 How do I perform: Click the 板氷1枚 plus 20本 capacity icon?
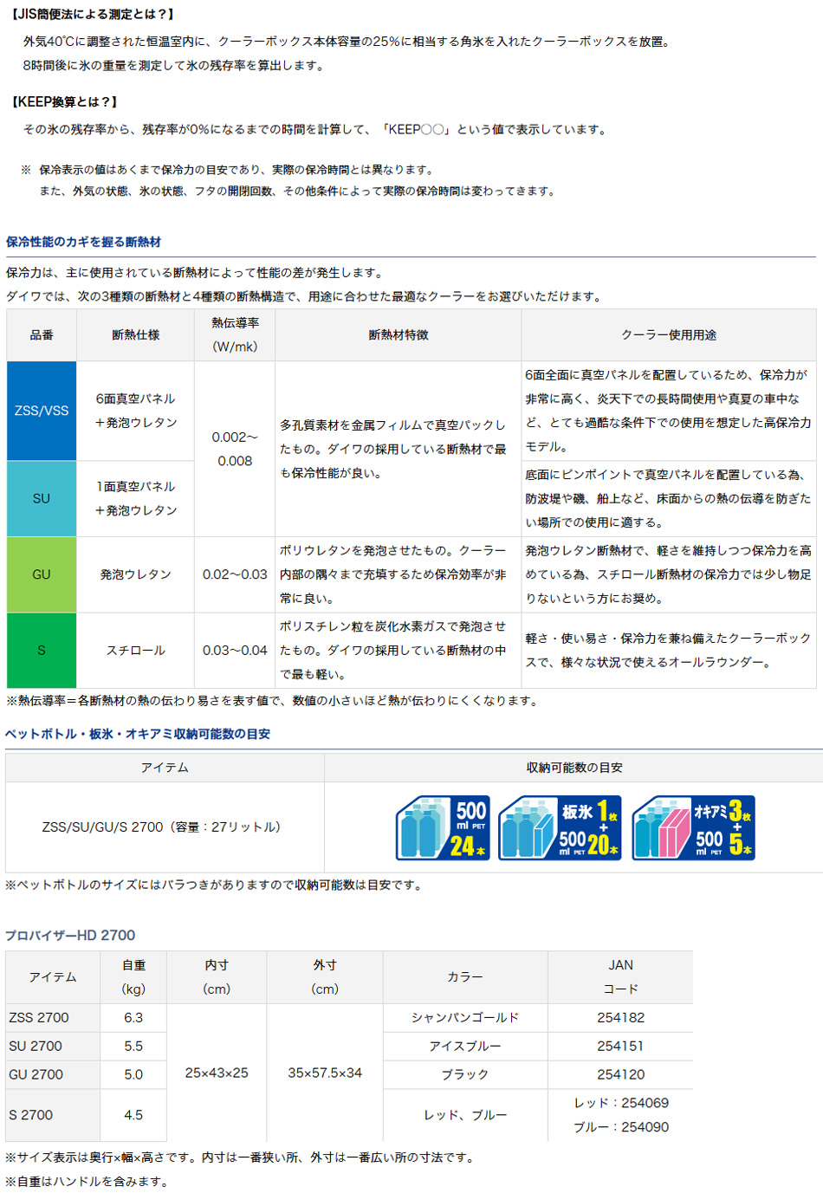(x=560, y=828)
